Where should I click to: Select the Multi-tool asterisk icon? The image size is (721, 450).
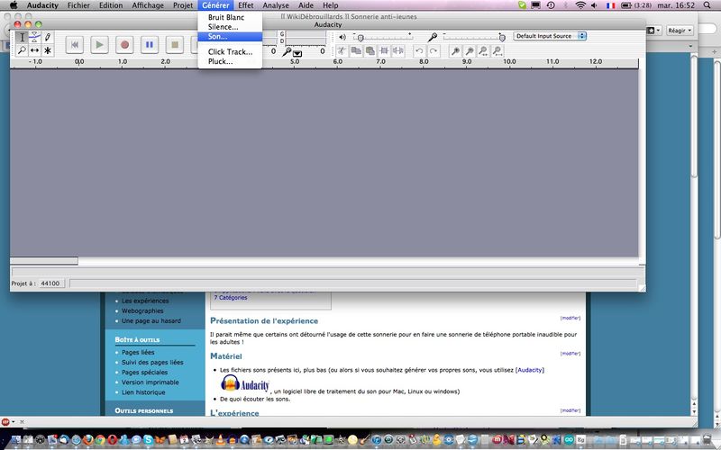click(48, 51)
